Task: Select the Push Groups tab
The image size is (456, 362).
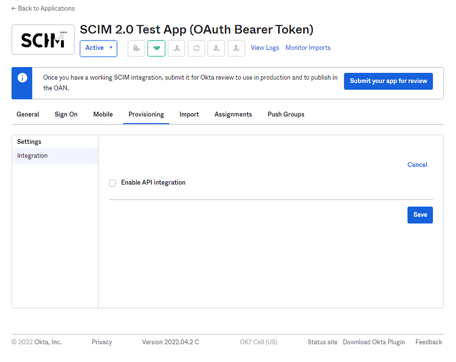Action: [286, 114]
